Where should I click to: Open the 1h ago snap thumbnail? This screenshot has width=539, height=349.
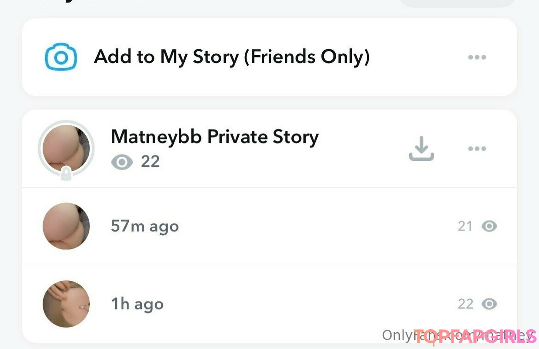pyautogui.click(x=66, y=304)
